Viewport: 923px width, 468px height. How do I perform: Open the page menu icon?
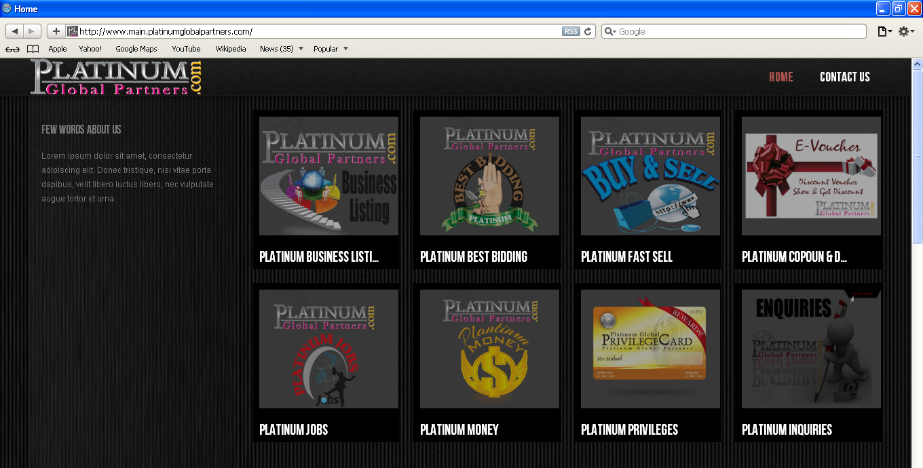click(884, 31)
